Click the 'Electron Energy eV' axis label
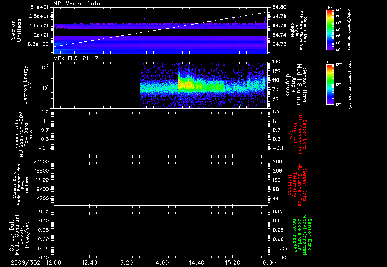 point(27,85)
